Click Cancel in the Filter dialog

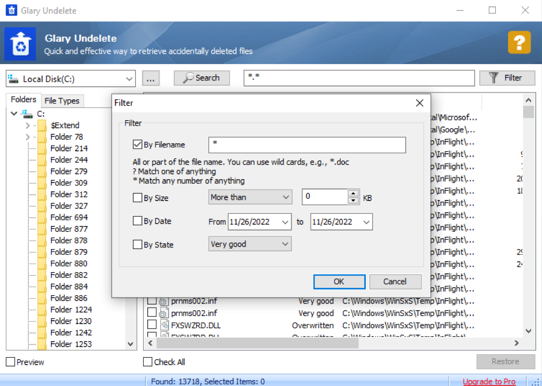click(395, 281)
